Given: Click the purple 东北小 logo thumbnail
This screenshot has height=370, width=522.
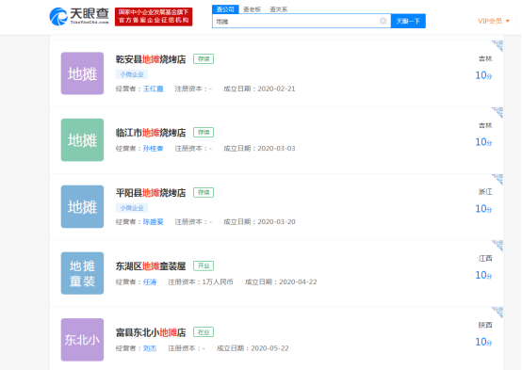Looking at the screenshot, I should pyautogui.click(x=82, y=340).
